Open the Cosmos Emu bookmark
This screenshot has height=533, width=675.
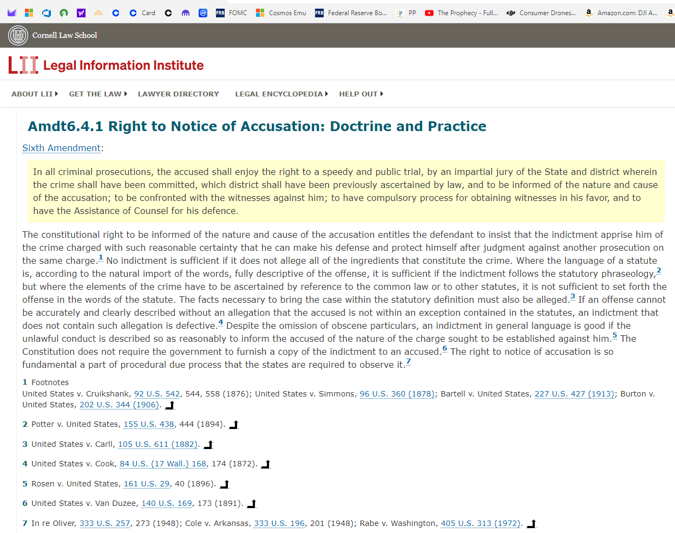click(281, 13)
